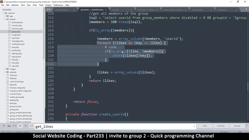
Task: Expand the images folder
Action: (5, 69)
